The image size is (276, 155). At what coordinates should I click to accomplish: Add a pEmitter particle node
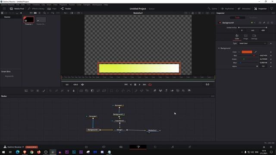136,91
